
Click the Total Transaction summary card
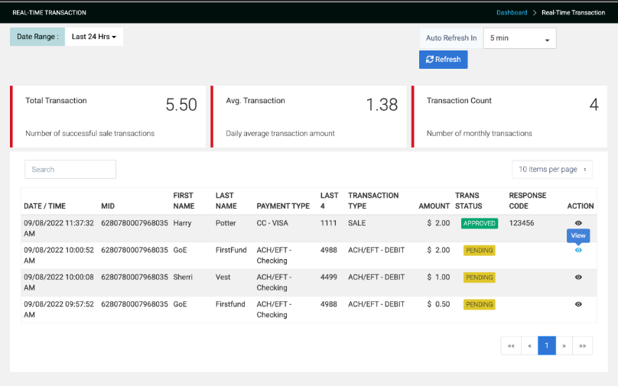point(109,116)
